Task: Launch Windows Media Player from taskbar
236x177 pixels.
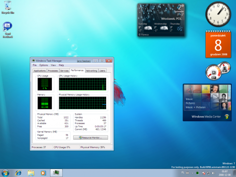Action: click(43, 173)
